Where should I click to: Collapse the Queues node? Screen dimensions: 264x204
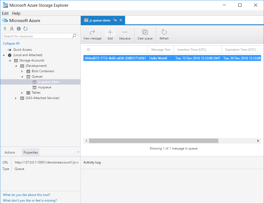tap(22, 76)
